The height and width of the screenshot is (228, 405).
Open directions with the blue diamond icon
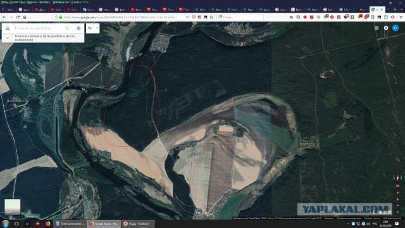(78, 28)
